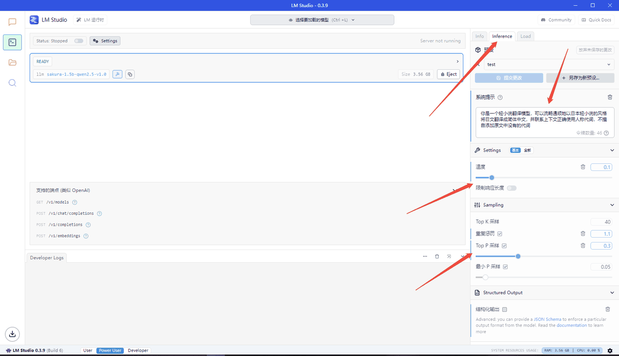Enable the 限制响应长度 toggle
This screenshot has height=356, width=619.
(512, 188)
